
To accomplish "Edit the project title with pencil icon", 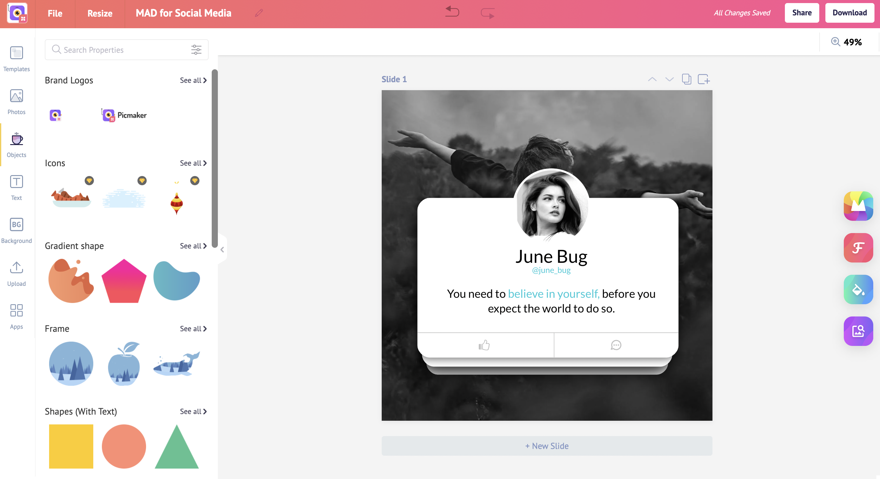I will [259, 13].
